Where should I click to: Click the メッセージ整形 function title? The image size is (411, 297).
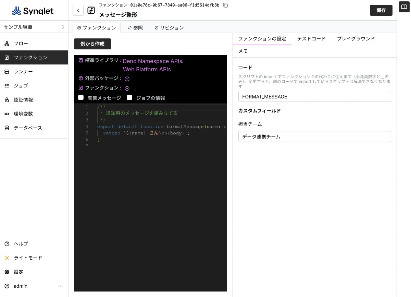coord(118,15)
